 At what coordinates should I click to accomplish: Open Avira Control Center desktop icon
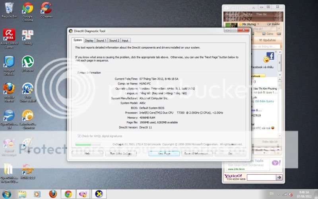9,39
